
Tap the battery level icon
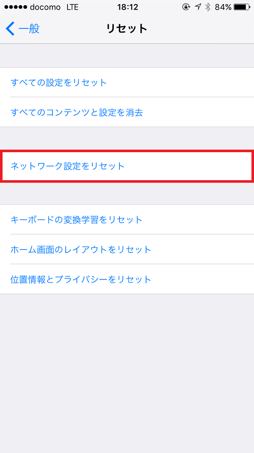242,7
